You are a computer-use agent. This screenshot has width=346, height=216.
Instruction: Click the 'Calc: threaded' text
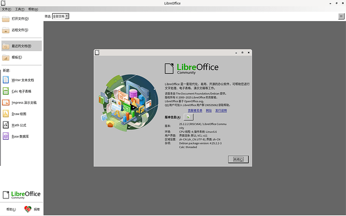[x=188, y=147]
